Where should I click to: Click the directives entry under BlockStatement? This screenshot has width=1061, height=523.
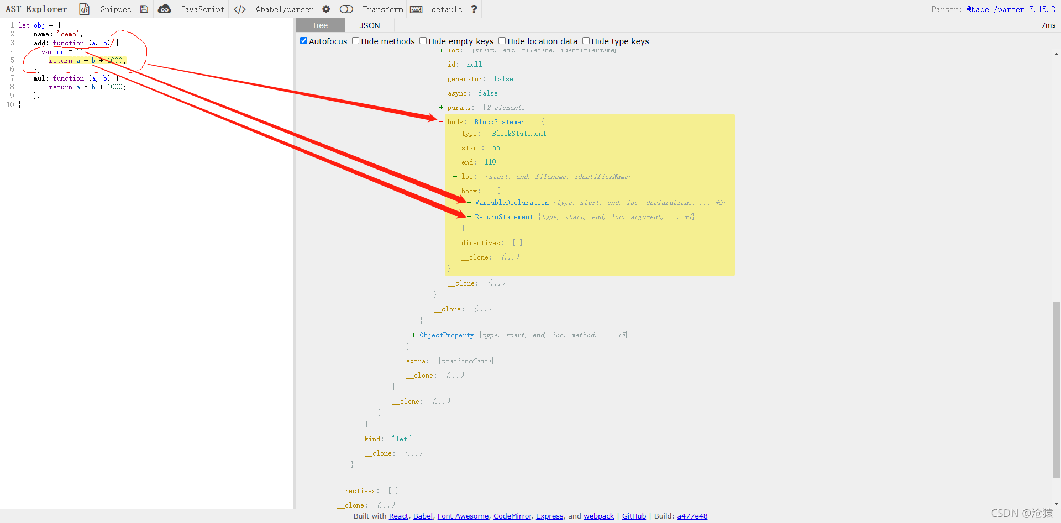click(492, 243)
